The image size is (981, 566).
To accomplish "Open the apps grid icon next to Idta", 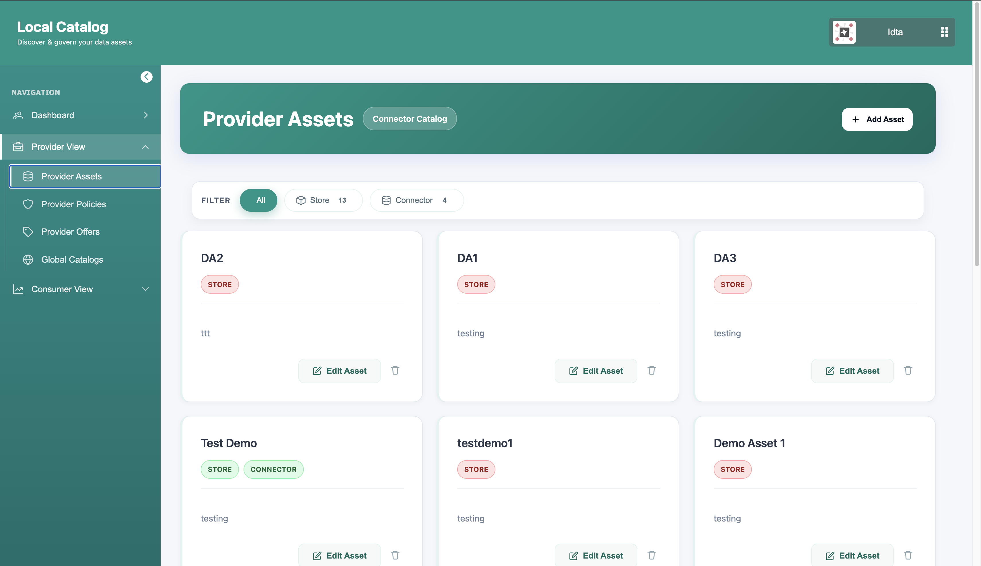I will (945, 32).
